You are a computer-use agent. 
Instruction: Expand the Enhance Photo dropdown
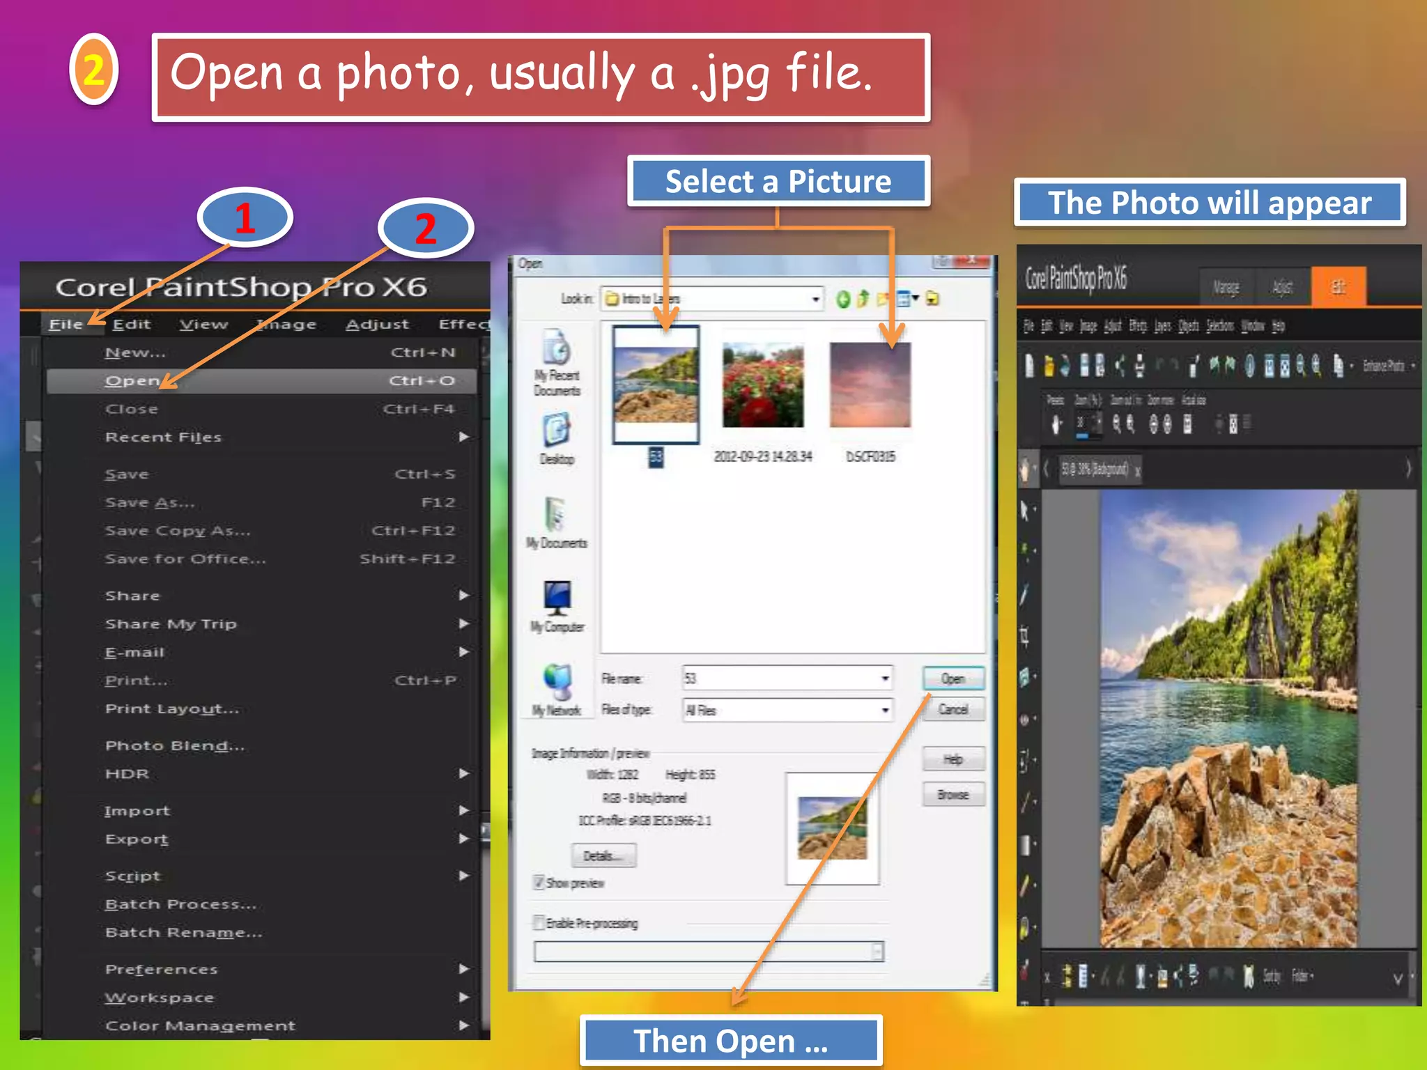click(x=1413, y=366)
